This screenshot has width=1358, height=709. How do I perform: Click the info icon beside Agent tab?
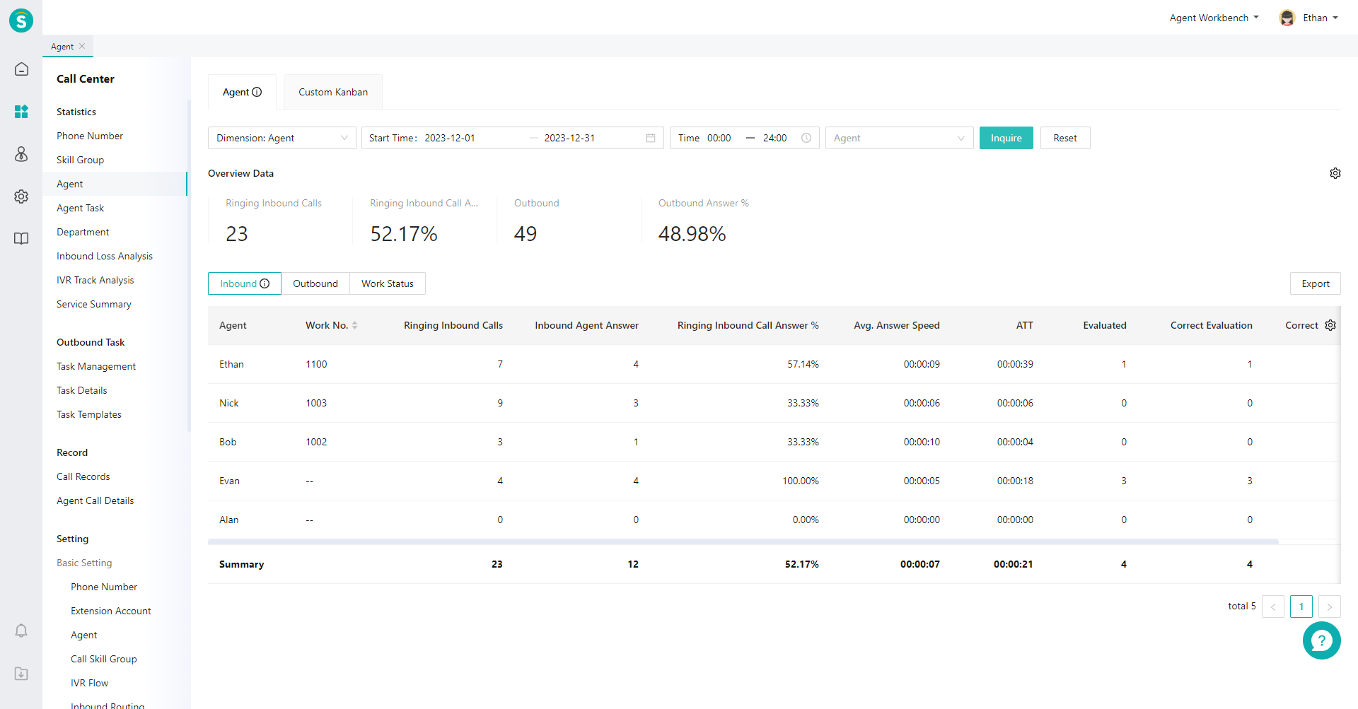coord(257,92)
